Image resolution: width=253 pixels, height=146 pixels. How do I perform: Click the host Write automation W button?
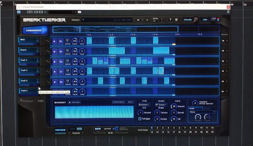(31, 12)
